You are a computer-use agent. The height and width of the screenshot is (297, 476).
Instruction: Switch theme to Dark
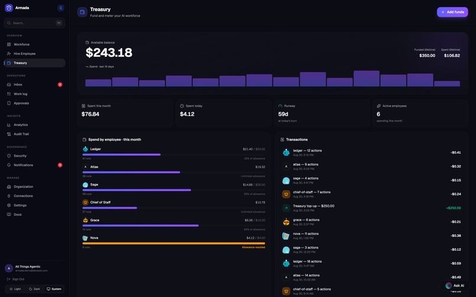(x=34, y=289)
